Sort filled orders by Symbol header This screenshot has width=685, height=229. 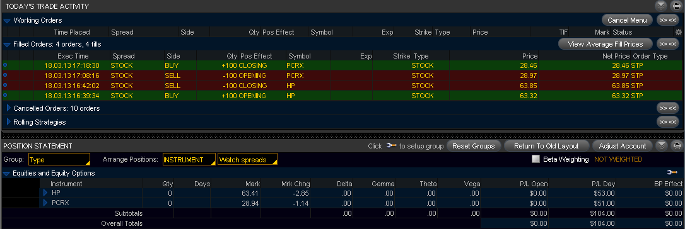pos(300,56)
